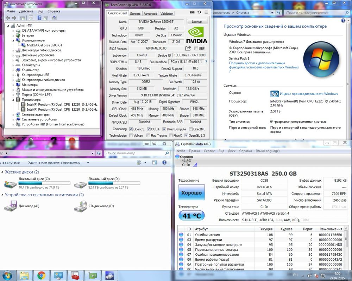Screen dimensions: 352x281
Task: Click the Windows Experience Index 5,0 badge
Action: 274,94
